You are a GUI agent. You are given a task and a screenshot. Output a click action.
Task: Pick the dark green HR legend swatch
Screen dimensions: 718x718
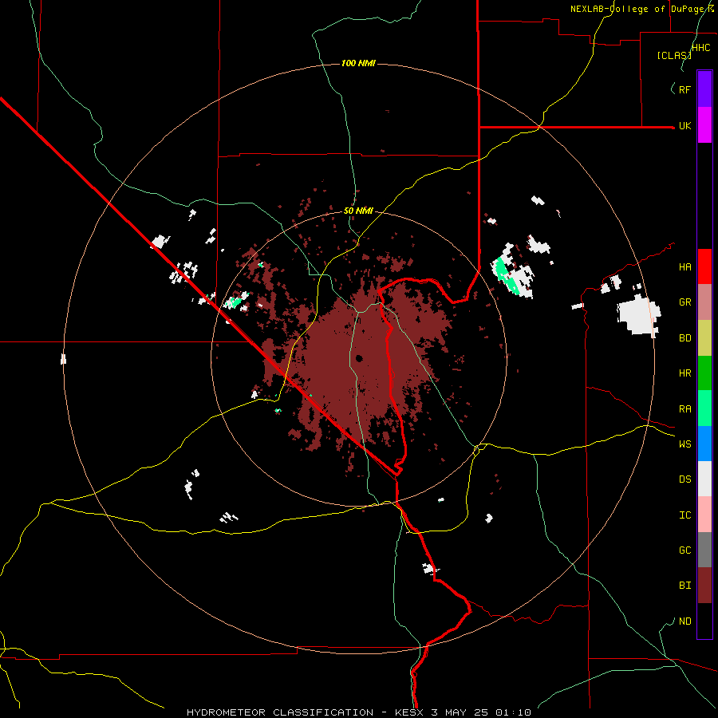tap(704, 373)
